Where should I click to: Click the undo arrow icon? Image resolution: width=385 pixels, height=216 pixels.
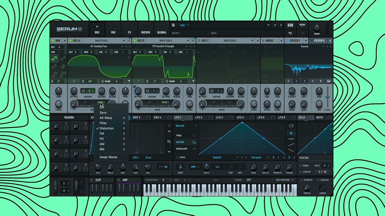[290, 33]
